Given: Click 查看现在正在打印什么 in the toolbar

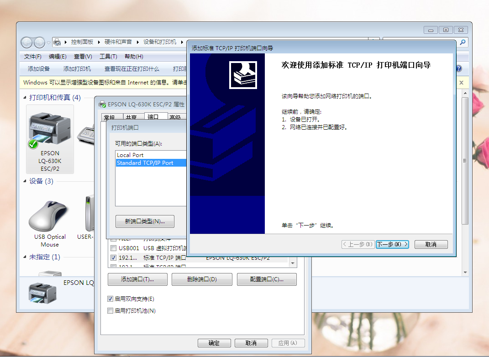Looking at the screenshot, I should (x=131, y=68).
